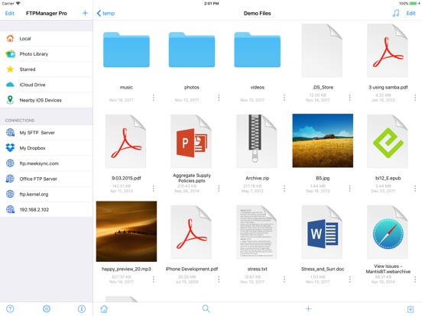Connect to 192.168.2.102
Screen dimensions: 422x316
tap(47, 210)
